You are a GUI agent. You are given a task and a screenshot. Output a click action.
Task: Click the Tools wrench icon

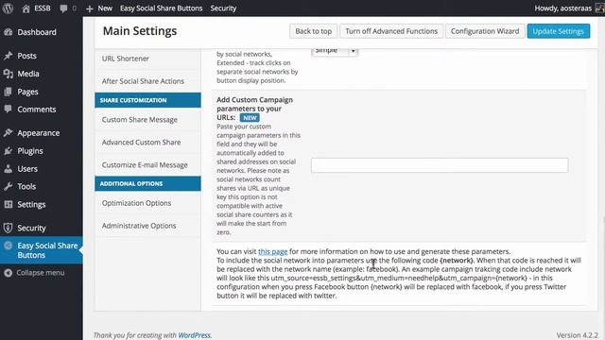coord(9,186)
